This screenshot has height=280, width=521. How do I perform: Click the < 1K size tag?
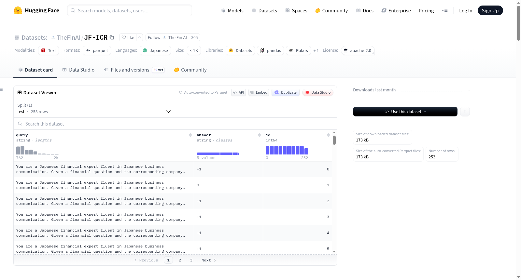[194, 50]
